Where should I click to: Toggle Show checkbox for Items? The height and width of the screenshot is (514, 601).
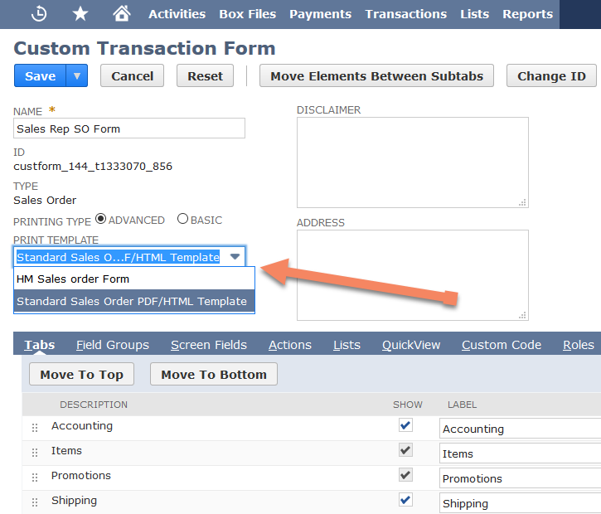[x=405, y=450]
